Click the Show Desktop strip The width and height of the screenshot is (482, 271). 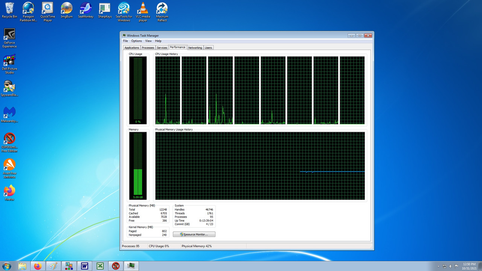click(480, 266)
